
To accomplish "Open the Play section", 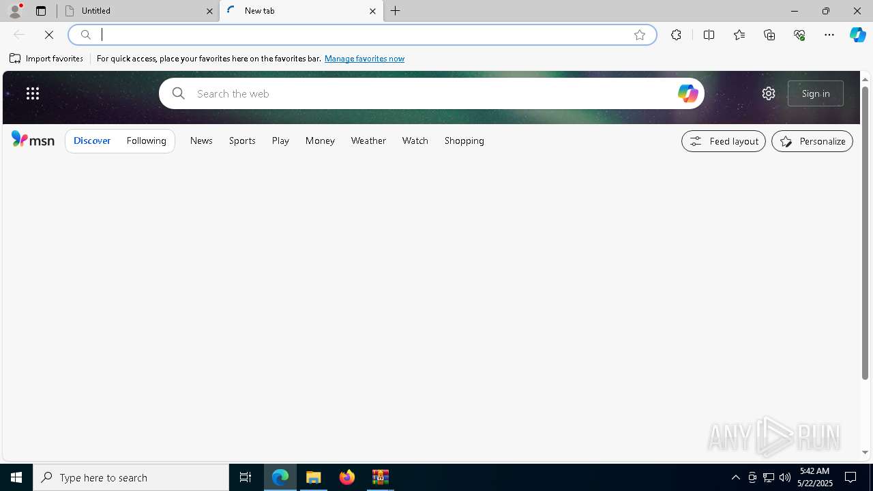I will tap(280, 140).
